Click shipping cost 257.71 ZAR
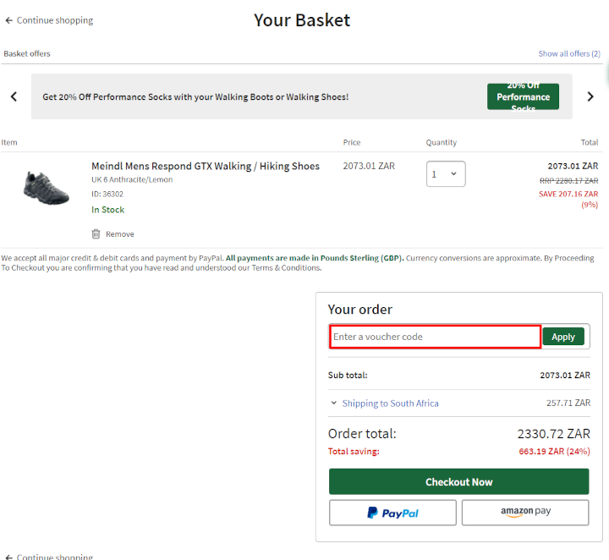The image size is (609, 560). [568, 403]
